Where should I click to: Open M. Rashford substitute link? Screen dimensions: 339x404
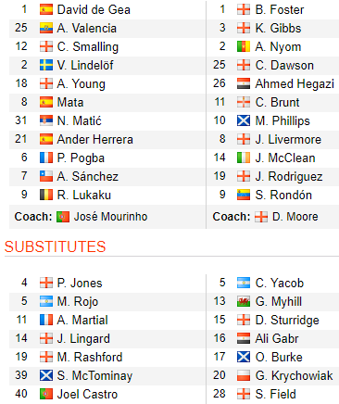[90, 358]
